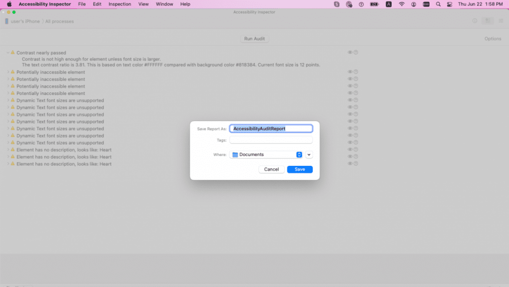Open the help icon for Contrast nearly passed
509x287 pixels.
pos(356,53)
